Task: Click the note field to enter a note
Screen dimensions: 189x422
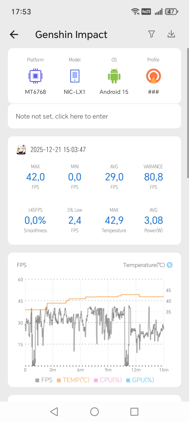Action: 94,116
